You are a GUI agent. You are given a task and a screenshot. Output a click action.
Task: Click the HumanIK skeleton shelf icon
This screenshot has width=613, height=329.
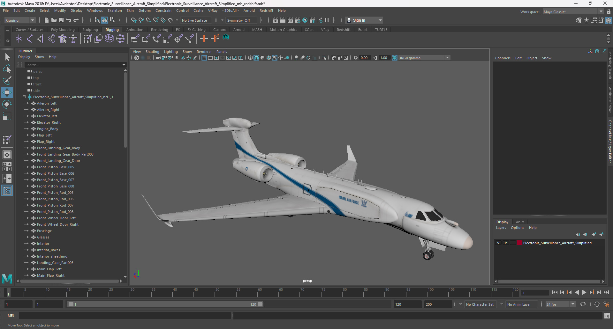(73, 39)
